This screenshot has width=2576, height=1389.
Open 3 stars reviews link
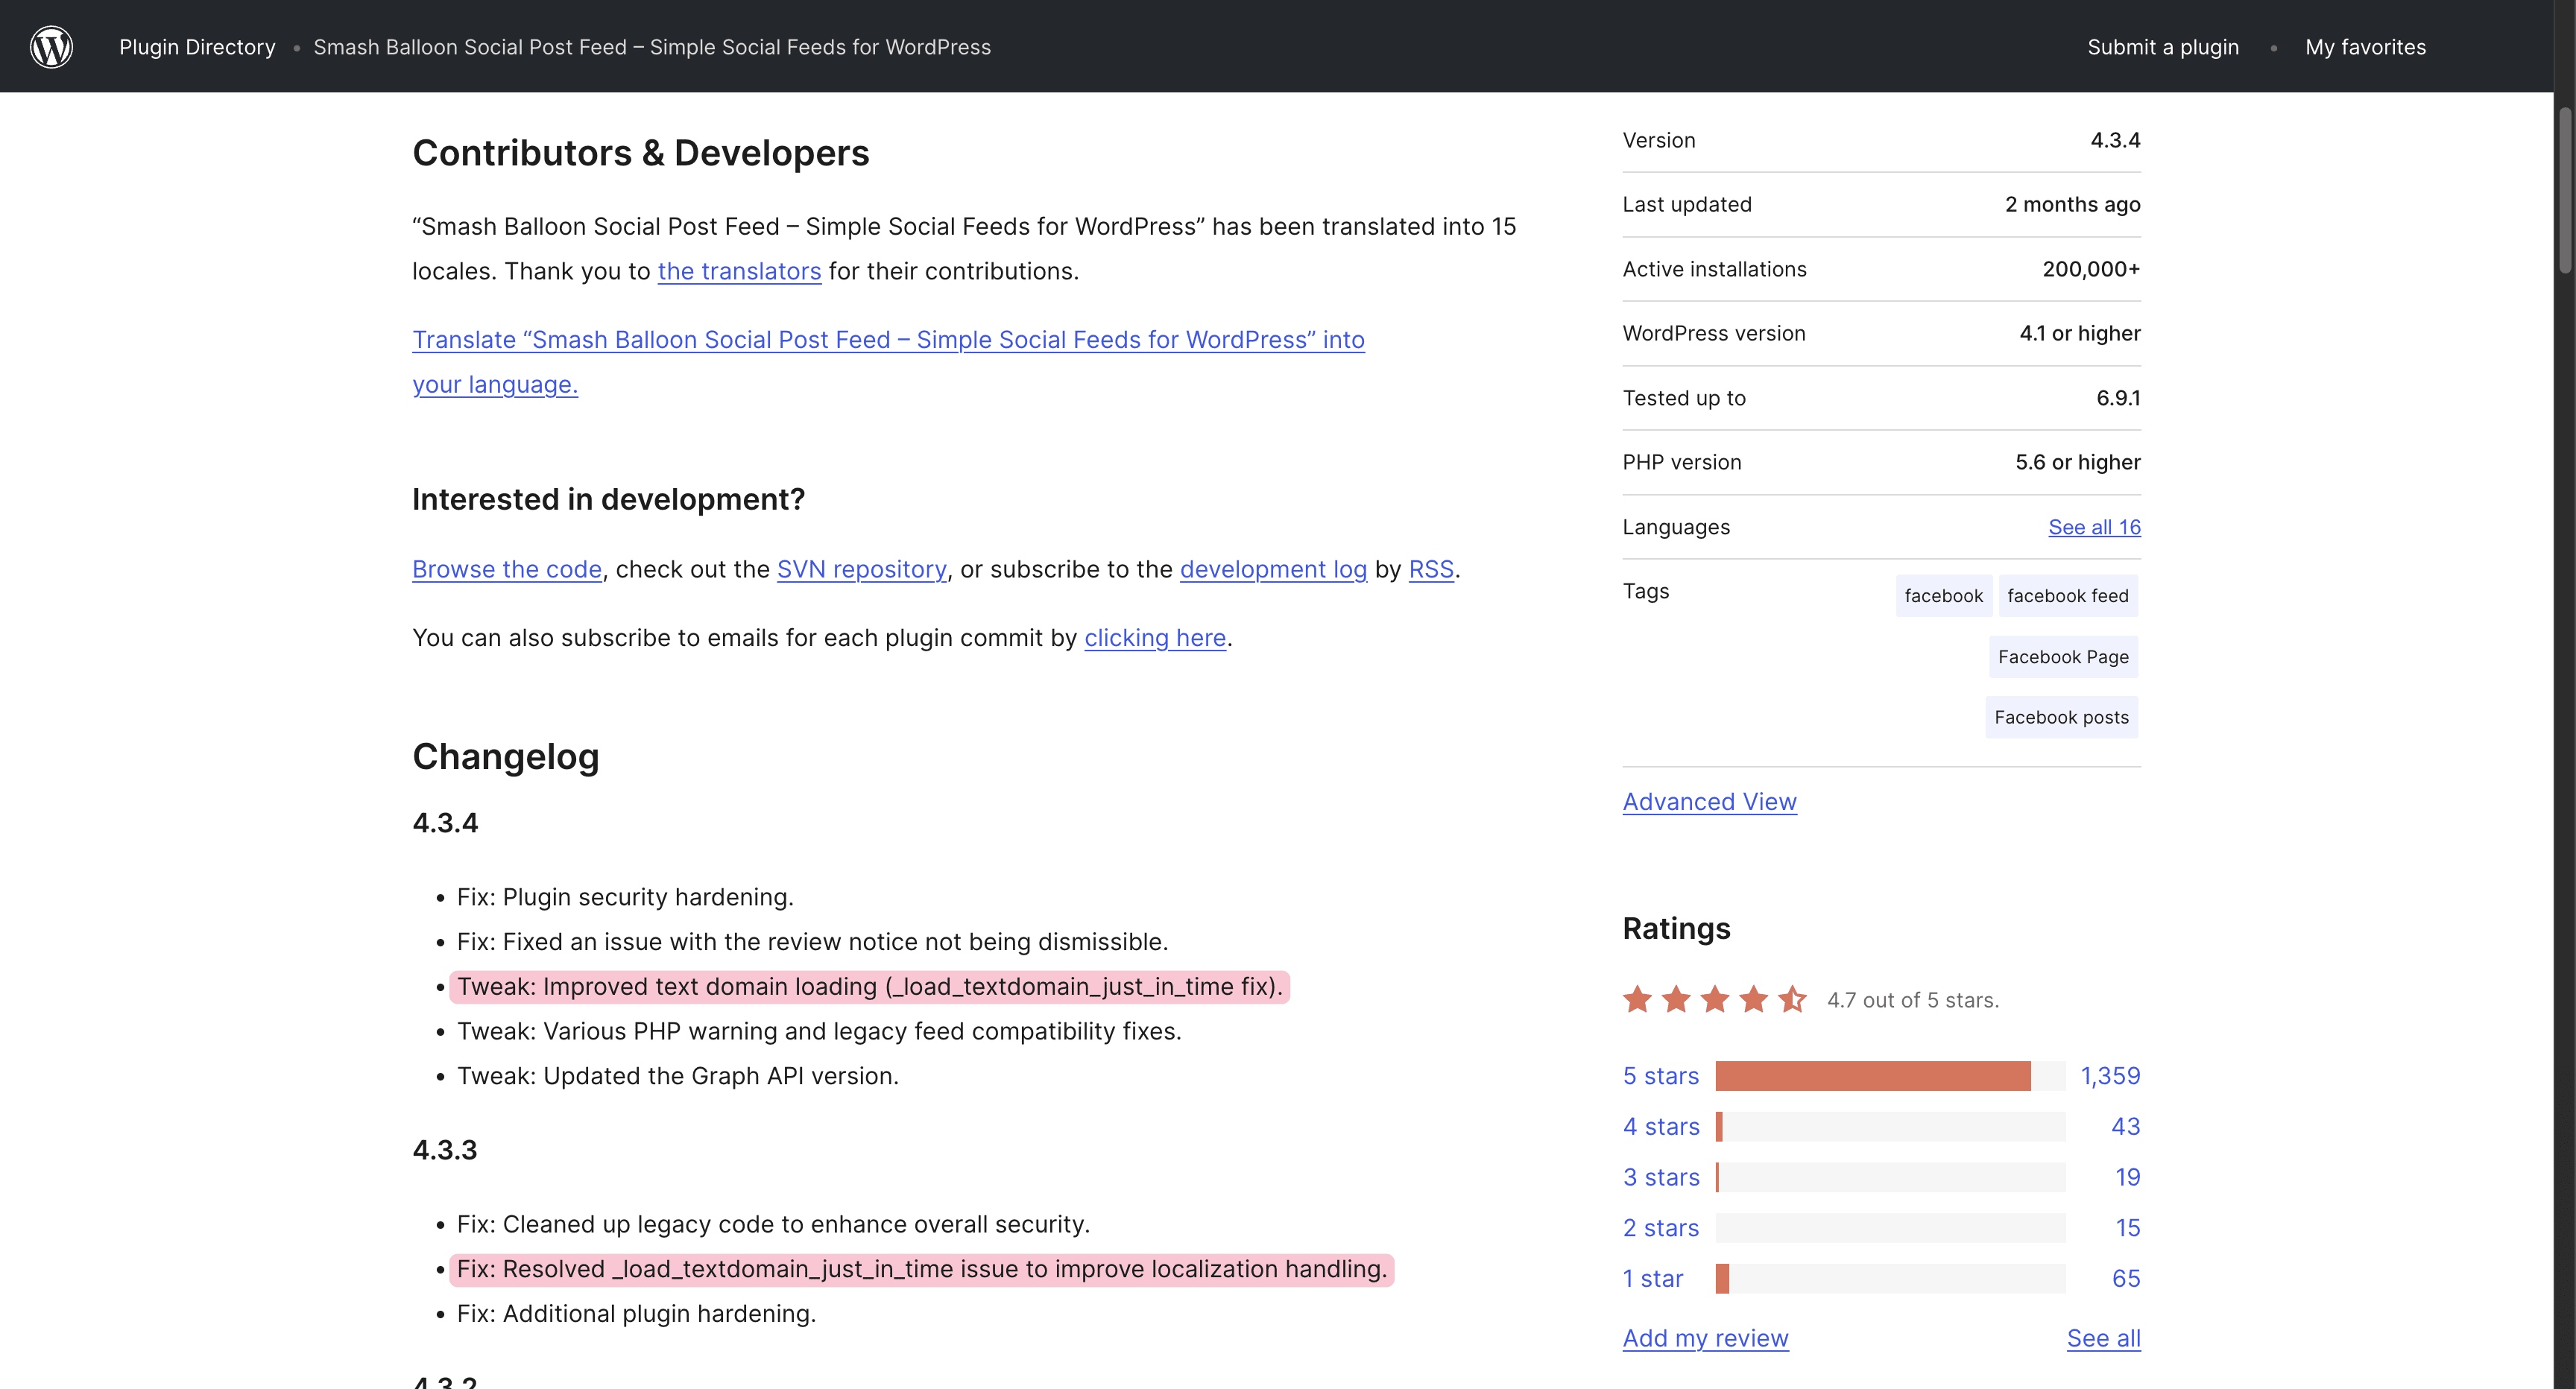point(1661,1178)
